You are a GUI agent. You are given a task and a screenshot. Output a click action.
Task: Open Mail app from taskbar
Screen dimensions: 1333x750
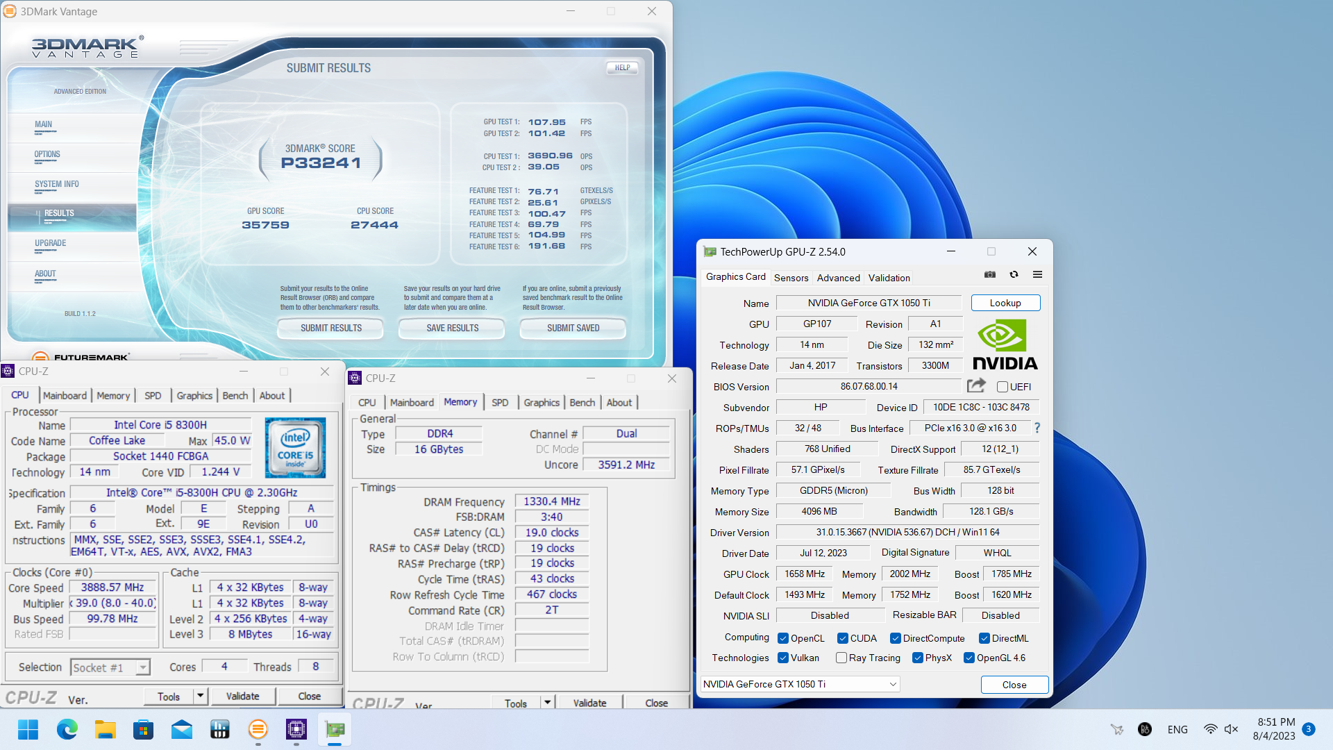[182, 730]
